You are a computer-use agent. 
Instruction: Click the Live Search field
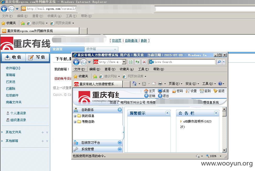pos(182,62)
